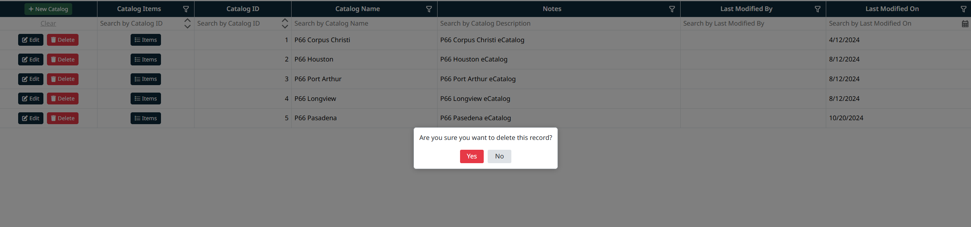971x227 pixels.
Task: View Items for P66 Port Arthur
Action: [x=146, y=79]
